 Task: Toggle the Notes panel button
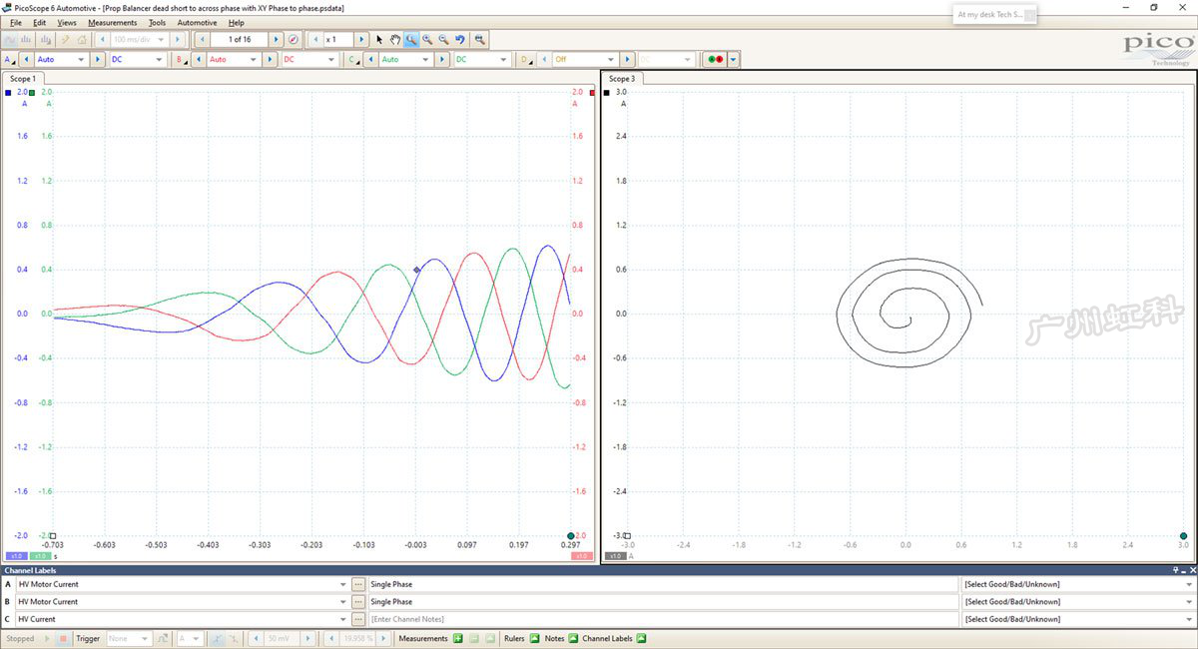coord(573,639)
